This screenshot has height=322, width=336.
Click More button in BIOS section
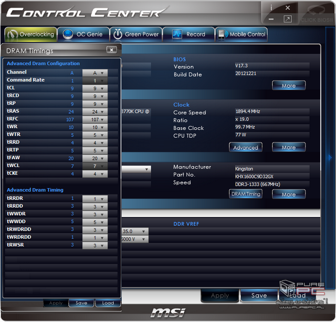[x=289, y=86]
